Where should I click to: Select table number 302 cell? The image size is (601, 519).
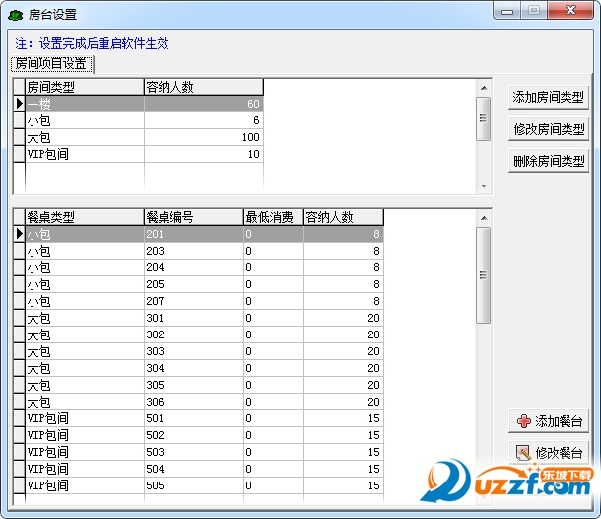click(x=194, y=334)
